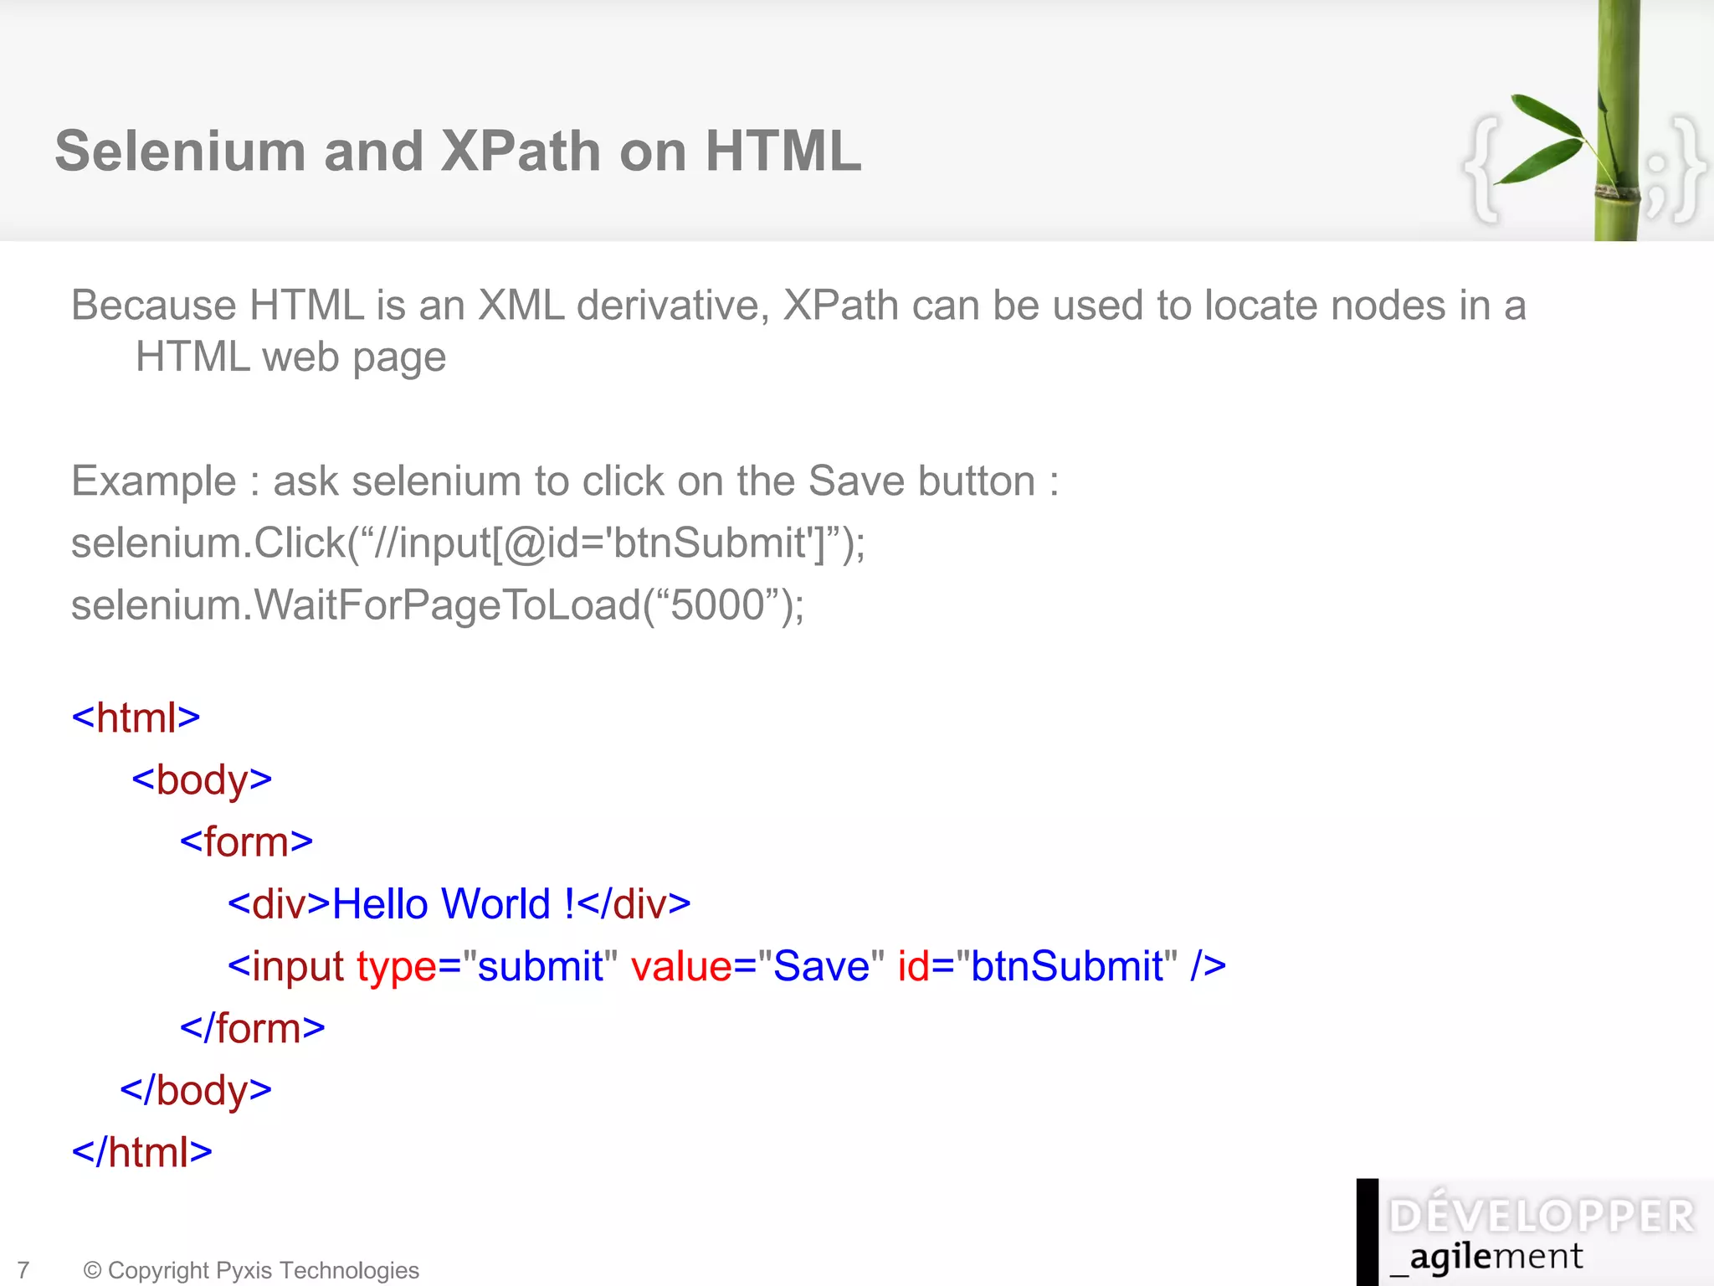Click slide number 7 in footer
The image size is (1714, 1286).
coord(23,1270)
